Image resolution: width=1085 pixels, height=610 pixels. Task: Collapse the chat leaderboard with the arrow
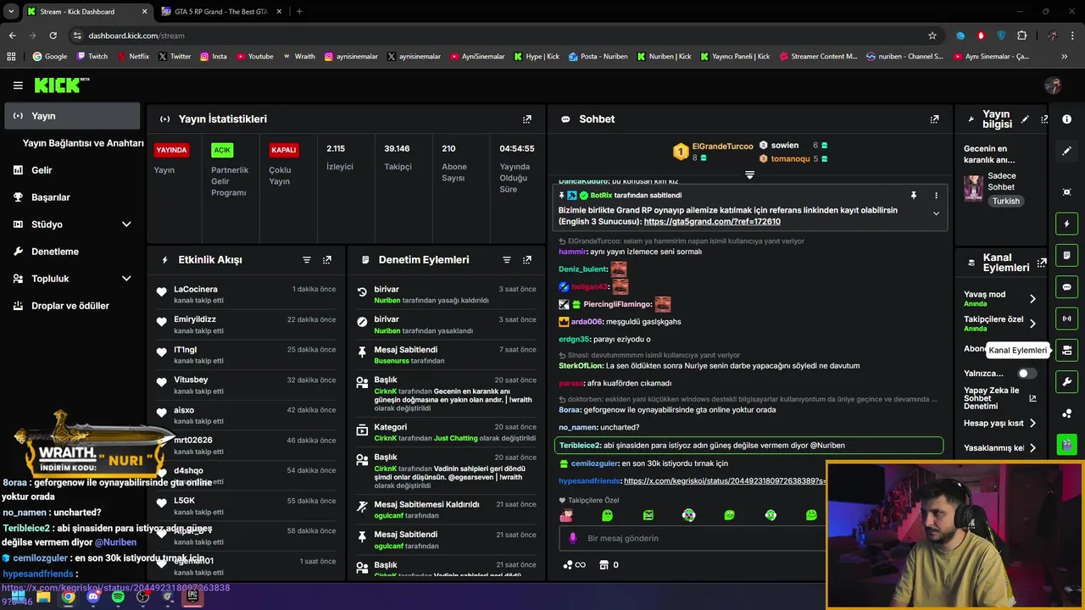tap(749, 175)
